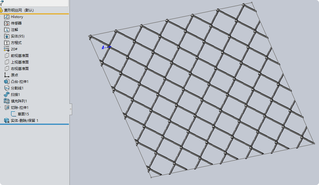Click the 注解 annotations icon
319x185 pixels.
coord(7,30)
